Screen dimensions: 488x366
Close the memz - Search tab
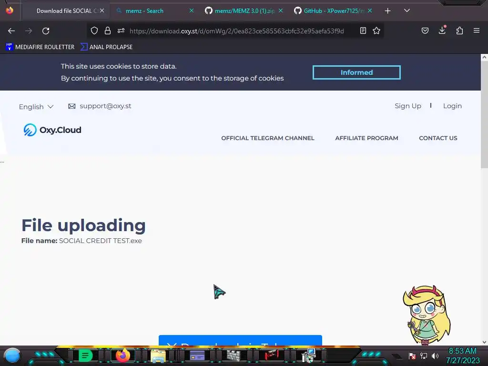192,10
